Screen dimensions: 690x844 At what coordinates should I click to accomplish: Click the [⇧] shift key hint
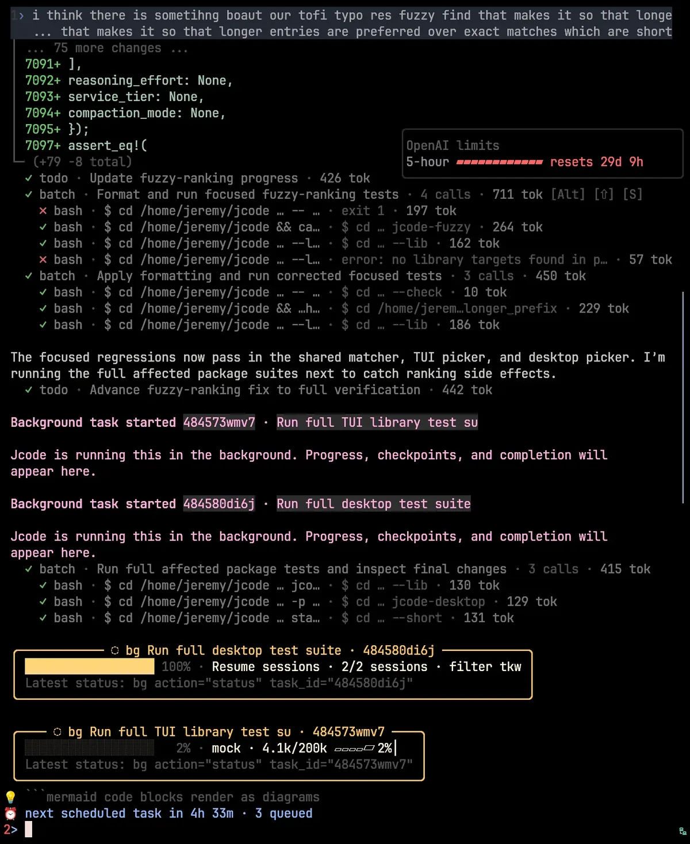coord(604,195)
